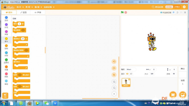Click the redo button in workspace

(x=114, y=68)
